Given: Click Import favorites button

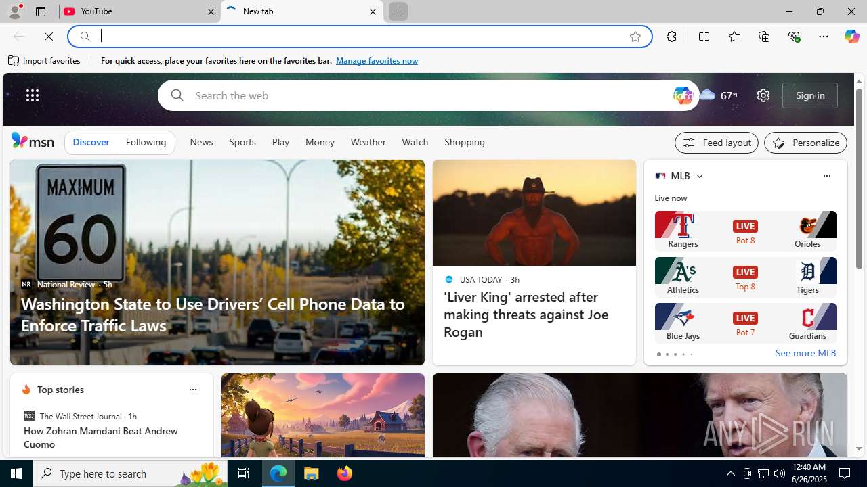Looking at the screenshot, I should pos(45,61).
